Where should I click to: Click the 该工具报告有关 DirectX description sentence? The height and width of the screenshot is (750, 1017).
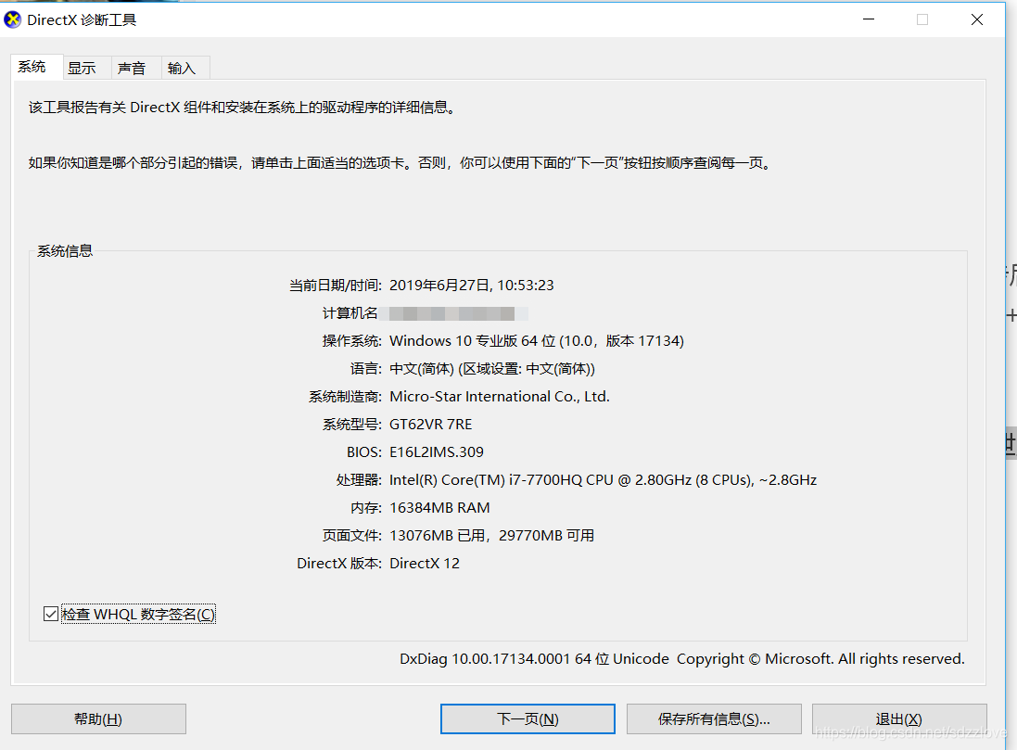(x=244, y=108)
